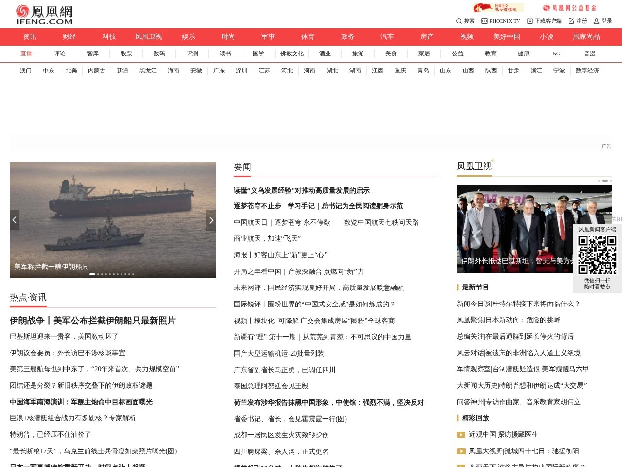Screen dimensions: 622x467
Task: Click the 凤凰網 IFENG.COM logo
Action: click(x=43, y=14)
